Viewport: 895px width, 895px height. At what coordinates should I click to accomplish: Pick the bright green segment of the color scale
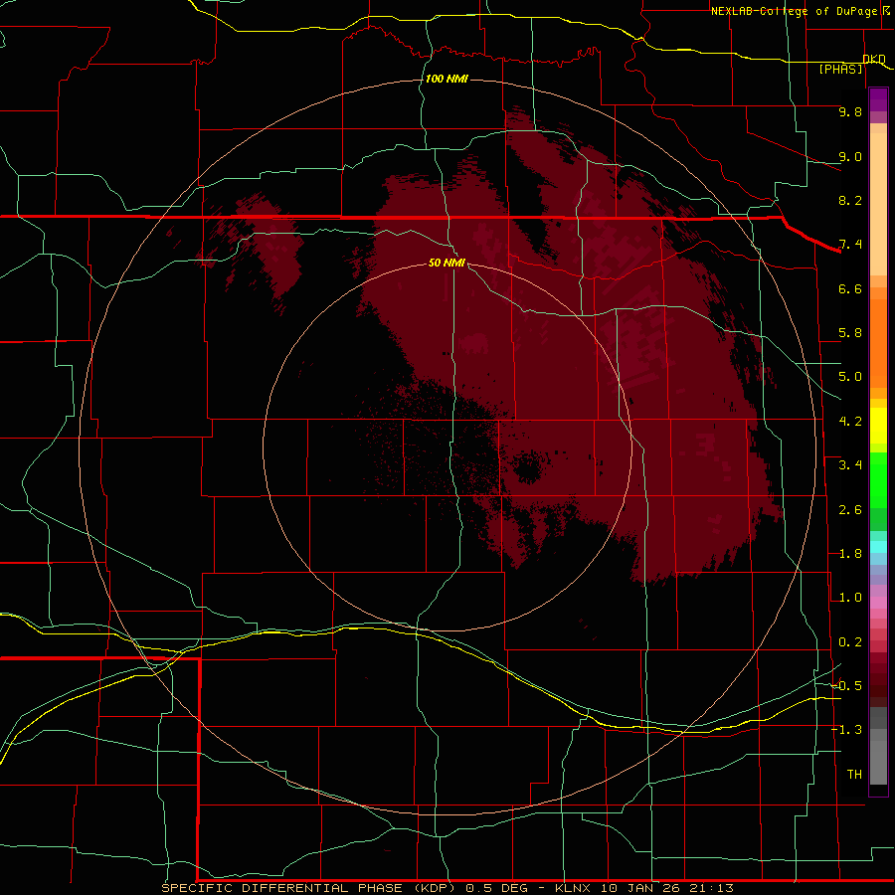878,480
